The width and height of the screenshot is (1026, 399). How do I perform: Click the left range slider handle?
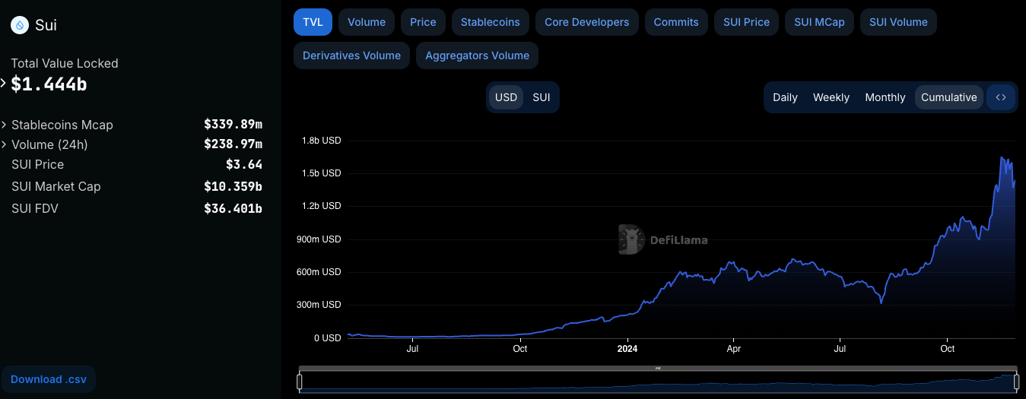click(x=300, y=381)
